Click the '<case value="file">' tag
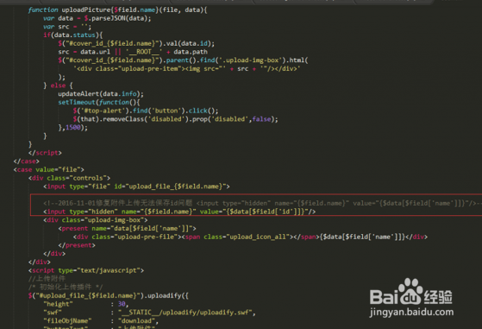 (x=48, y=169)
